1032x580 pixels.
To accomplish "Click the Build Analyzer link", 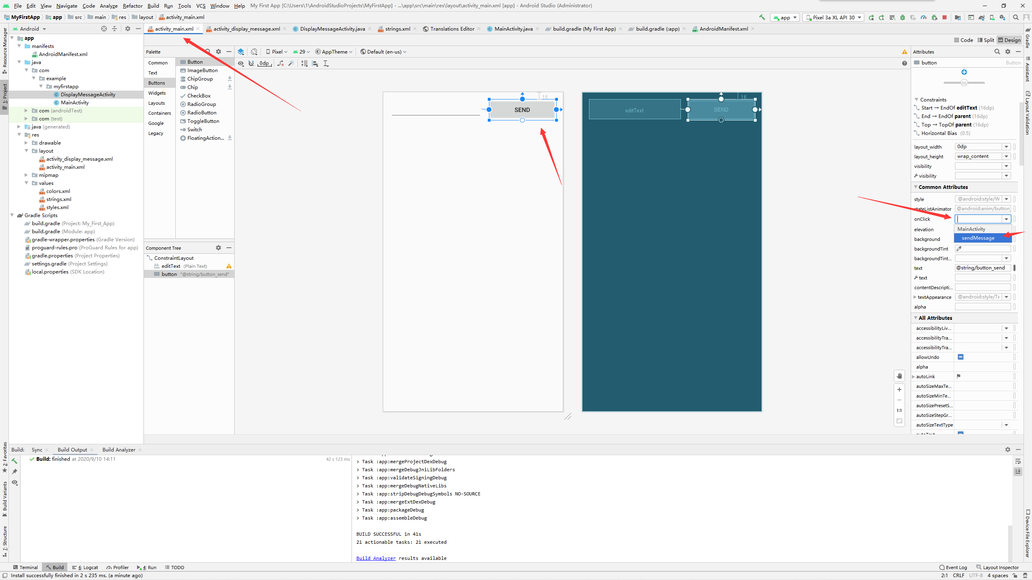I will [376, 558].
